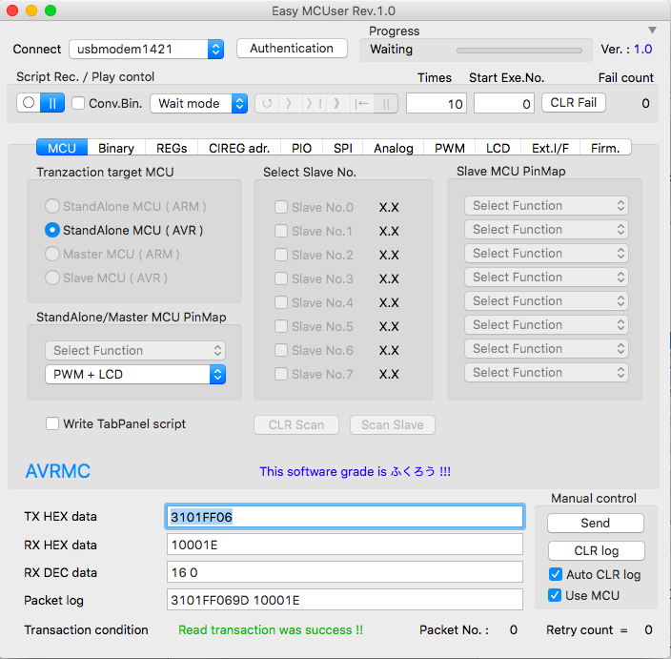Click the Packet log field
671x659 pixels.
[x=344, y=600]
